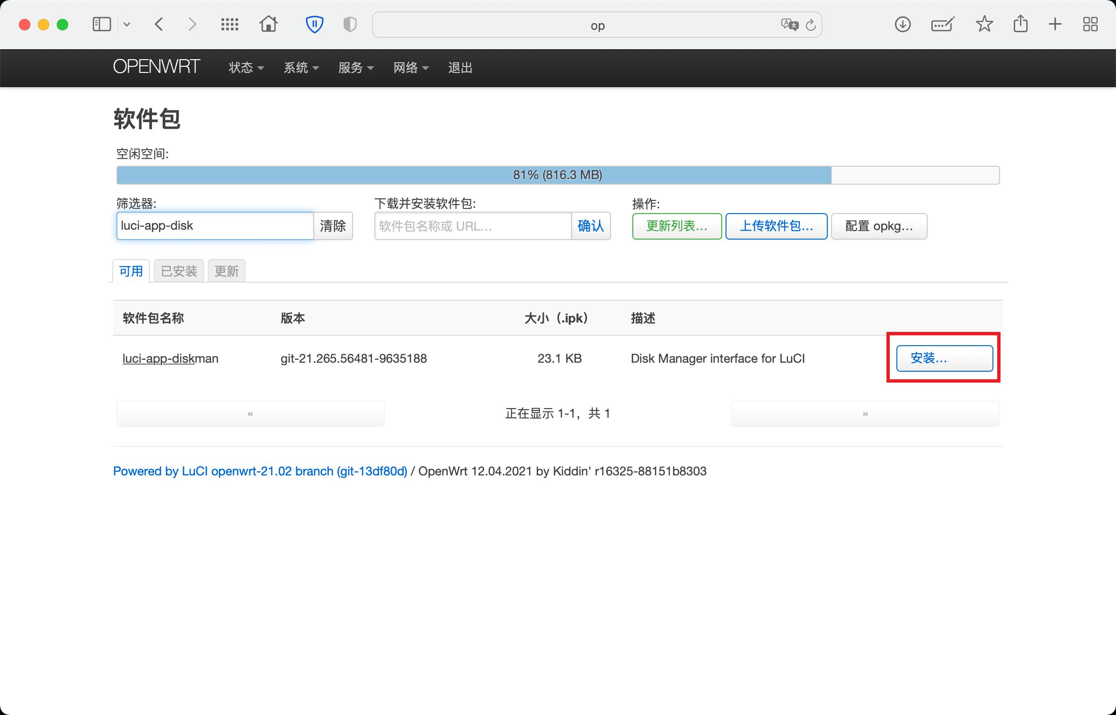
Task: Install luci-app-diskman with 安装 button
Action: 945,358
